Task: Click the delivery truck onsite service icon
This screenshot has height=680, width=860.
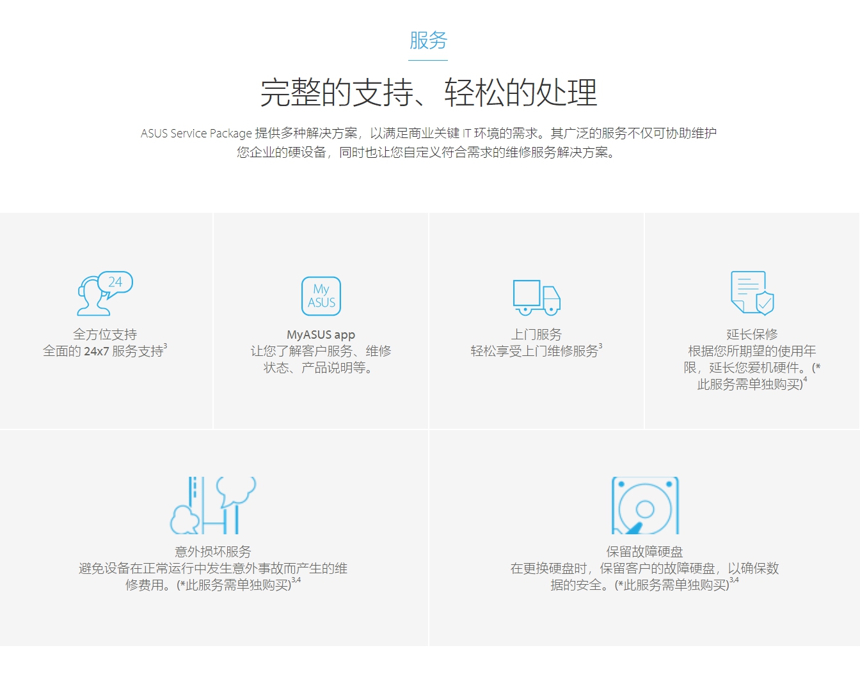Action: 536,297
